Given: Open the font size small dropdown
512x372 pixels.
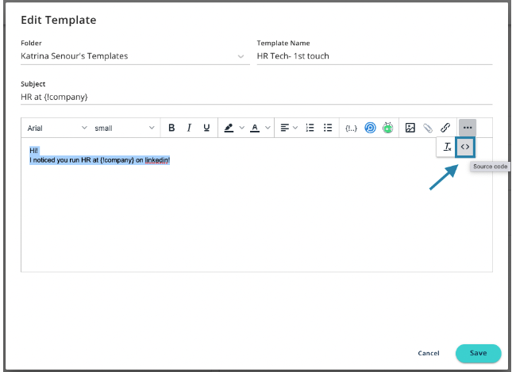Looking at the screenshot, I should [125, 128].
